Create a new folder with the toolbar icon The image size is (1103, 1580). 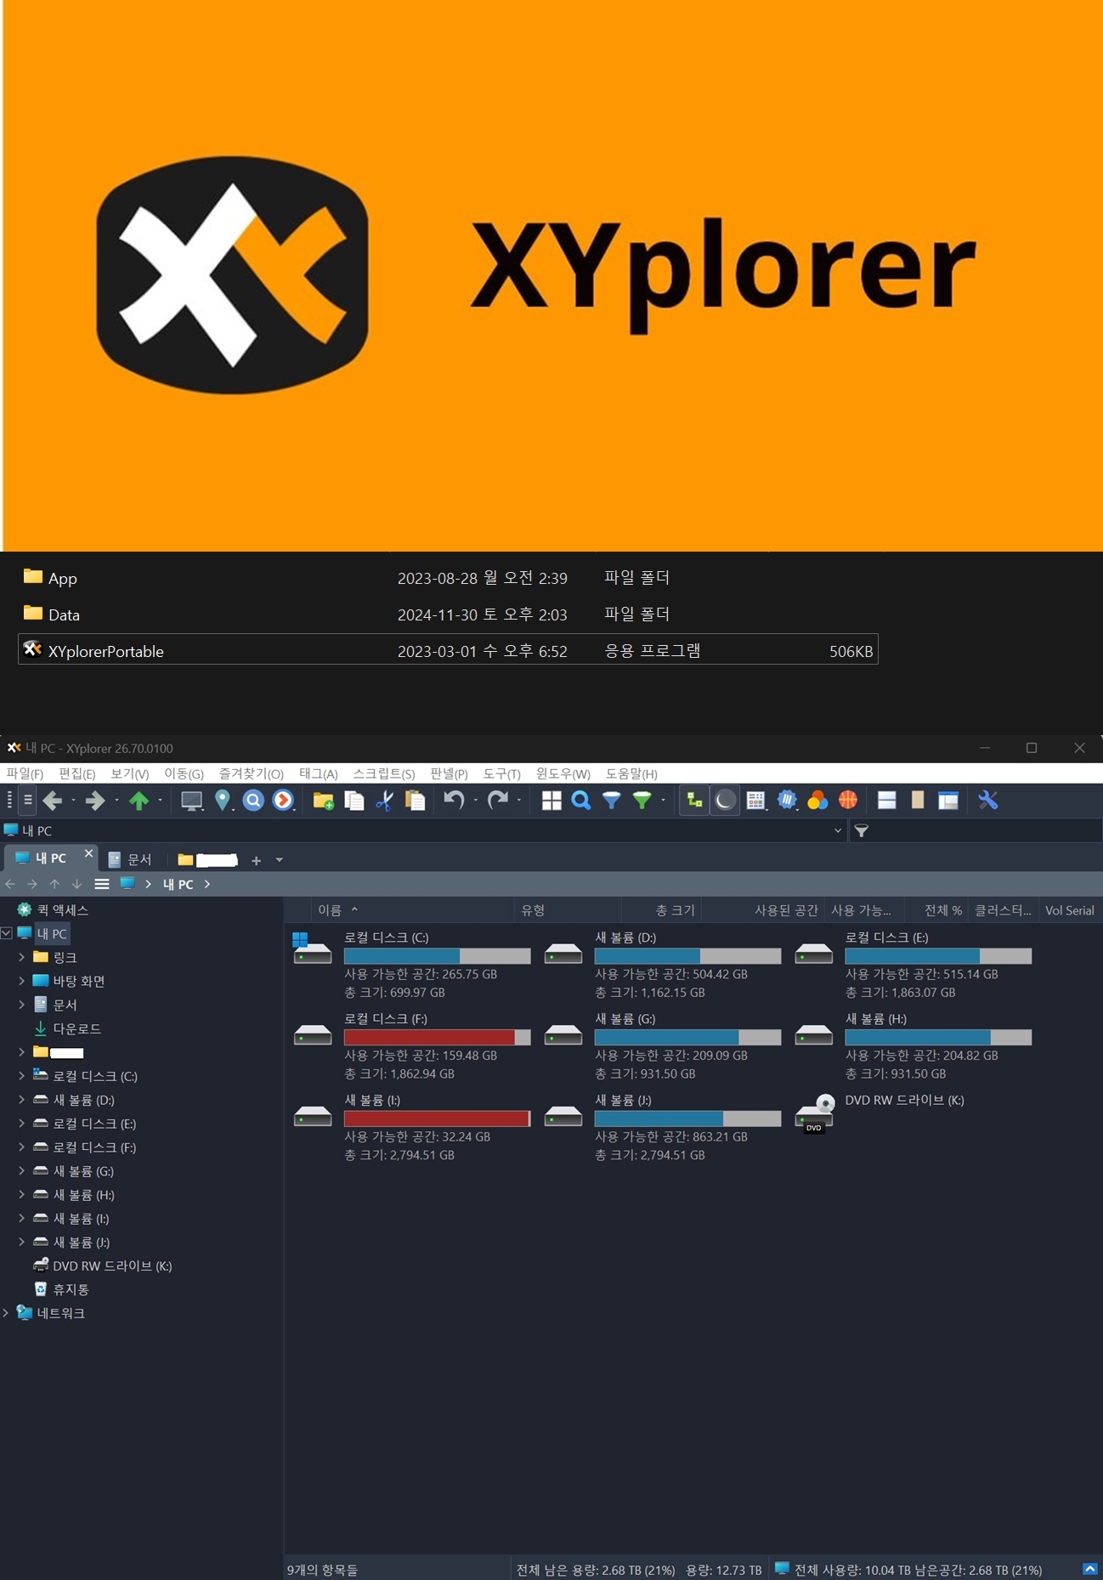pyautogui.click(x=323, y=800)
